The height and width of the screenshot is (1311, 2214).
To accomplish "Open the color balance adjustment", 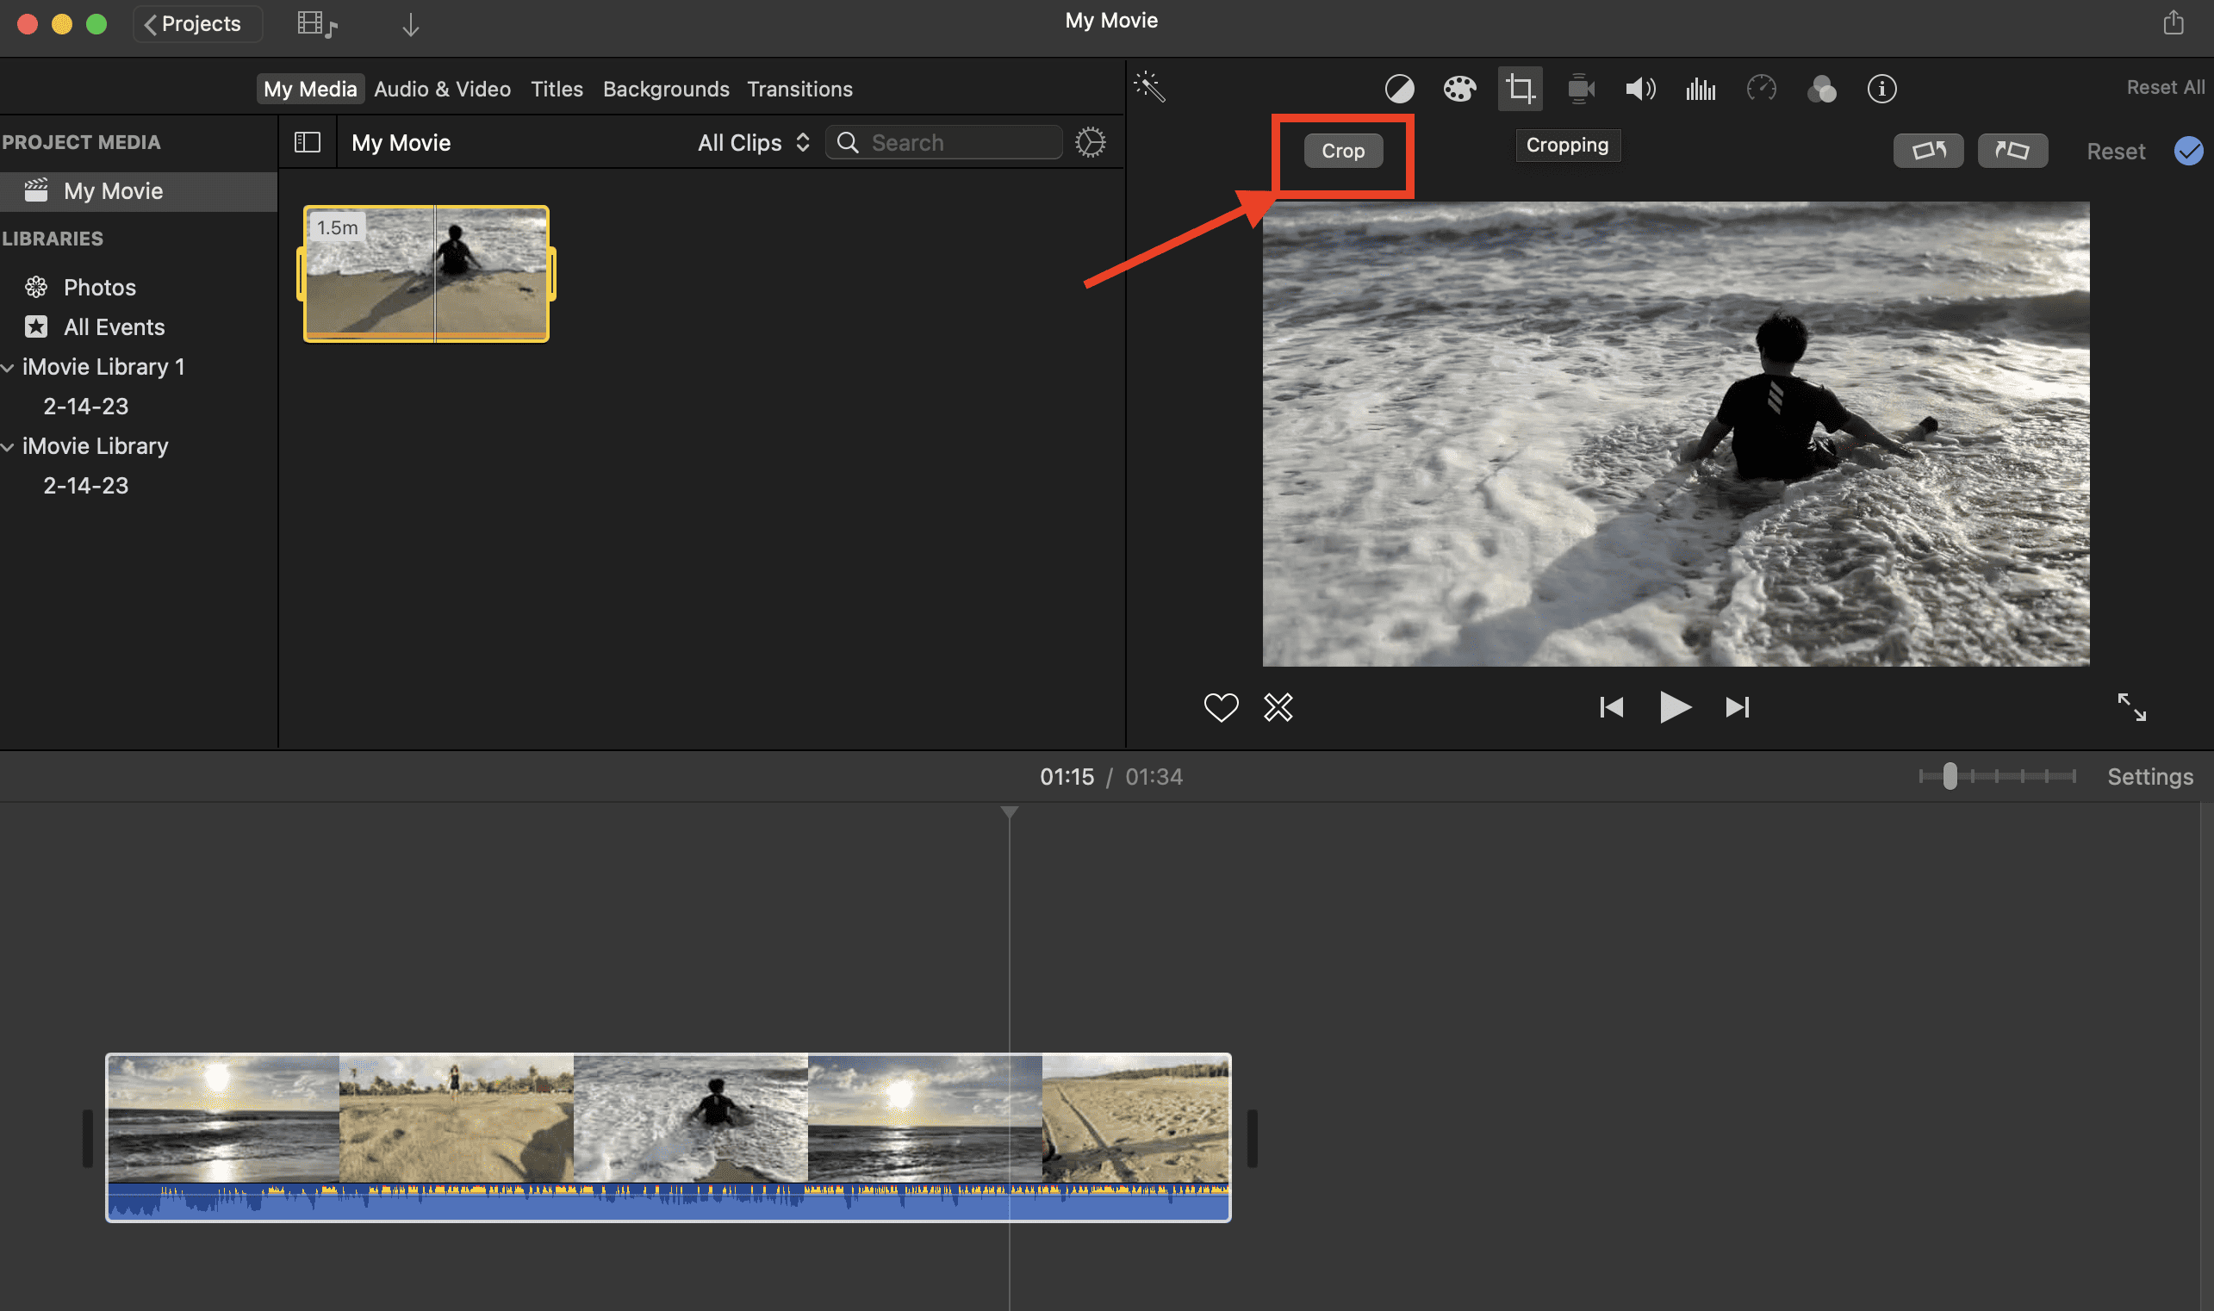I will coord(1399,89).
